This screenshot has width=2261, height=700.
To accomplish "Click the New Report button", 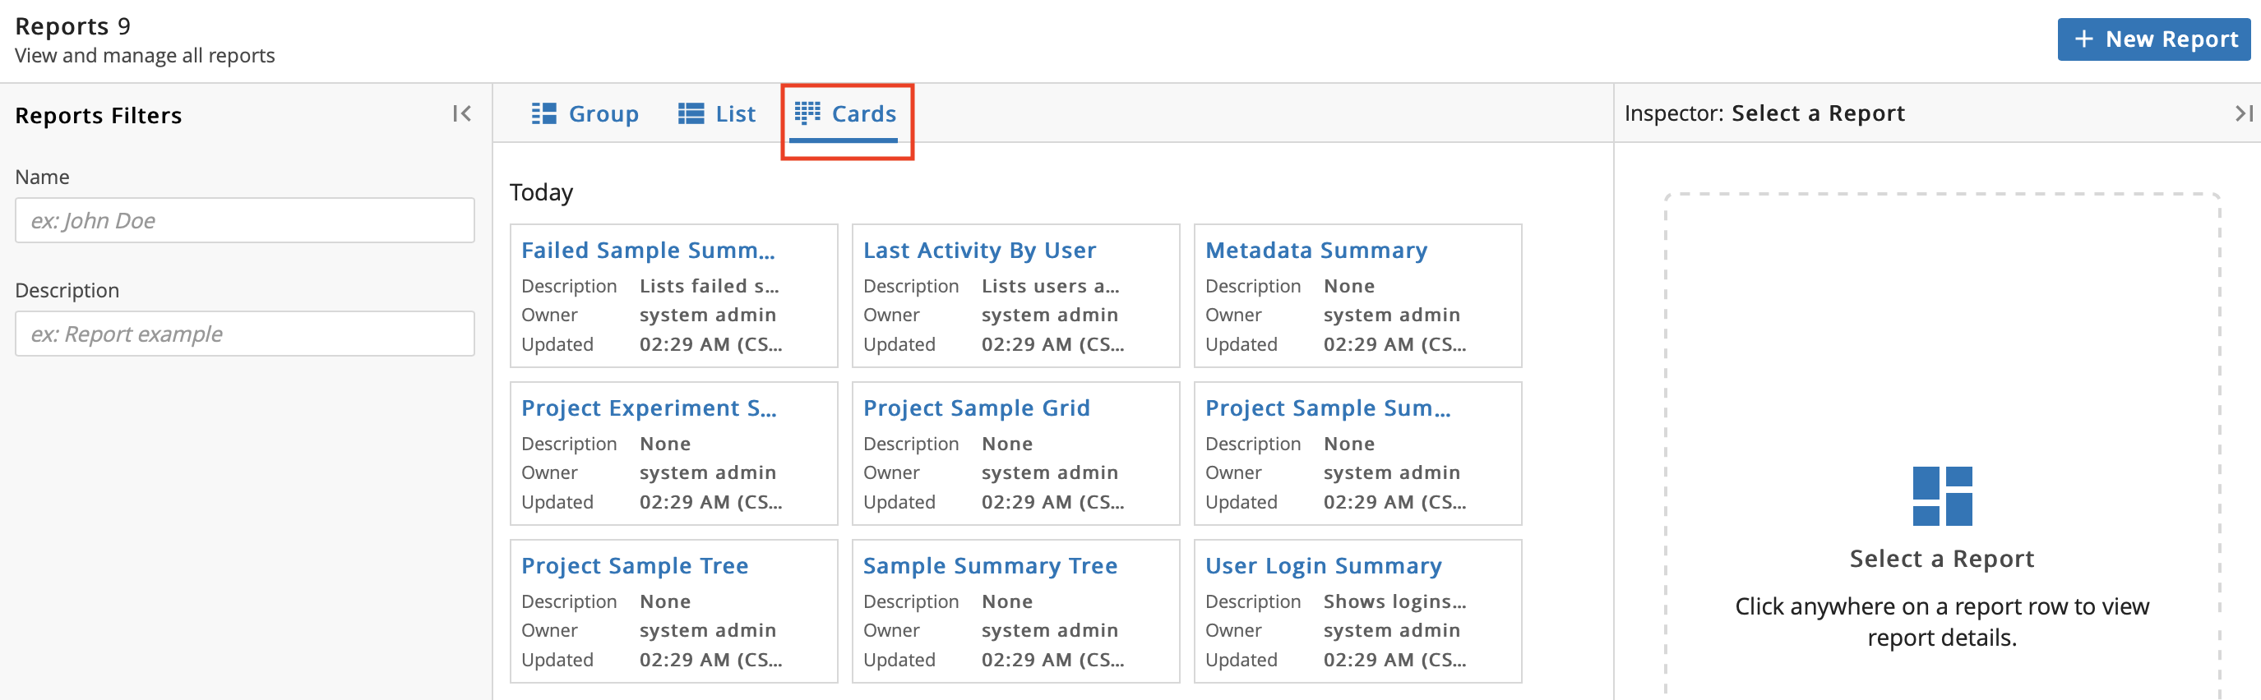I will pyautogui.click(x=2153, y=39).
